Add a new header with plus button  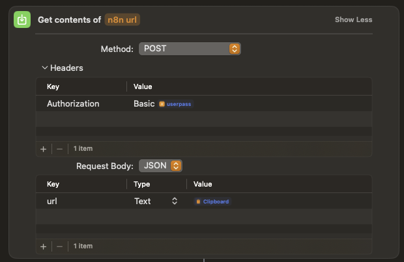[x=44, y=148]
